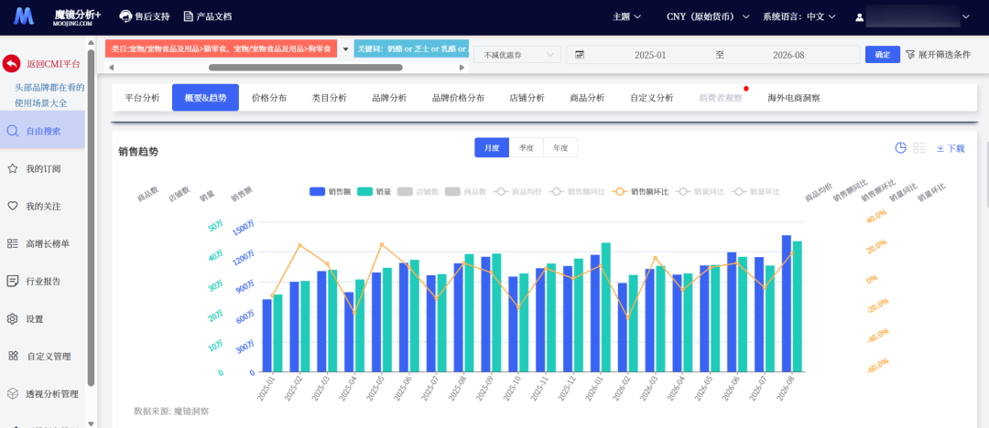The height and width of the screenshot is (428, 989).
Task: Click red back arrow for 返回CMI平台
Action: coord(11,64)
